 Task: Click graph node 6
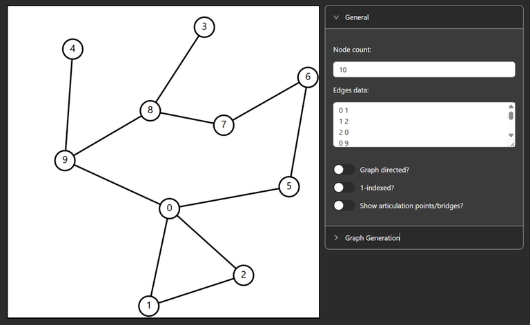pos(308,77)
